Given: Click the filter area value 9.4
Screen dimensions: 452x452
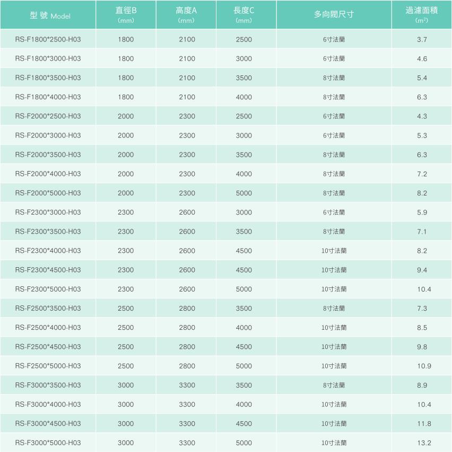Looking at the screenshot, I should click(422, 270).
